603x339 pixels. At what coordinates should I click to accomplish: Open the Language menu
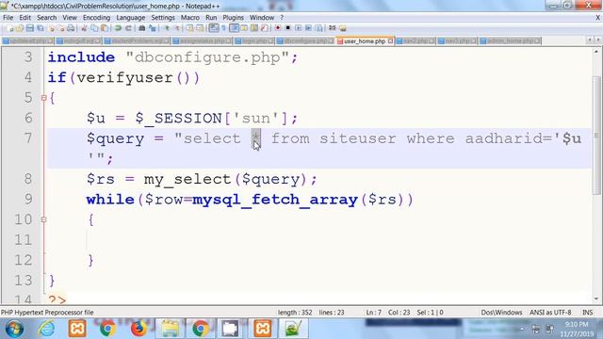click(131, 18)
